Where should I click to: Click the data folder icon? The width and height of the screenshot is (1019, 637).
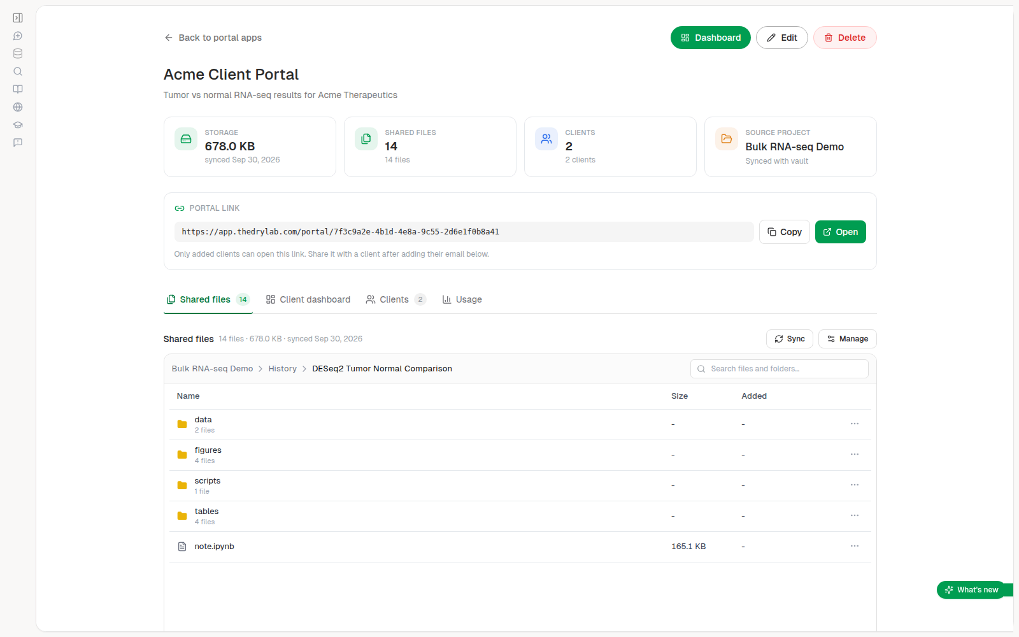point(182,424)
